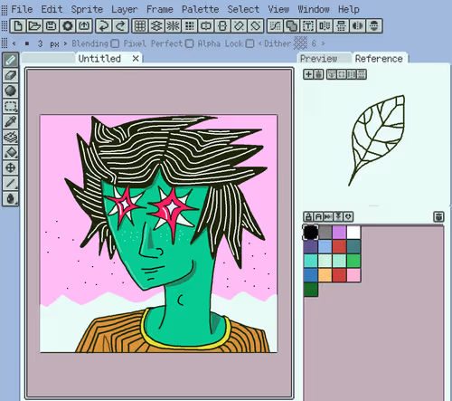Screen dimensions: 452x401
Task: Open the Palette menu
Action: [x=200, y=9]
